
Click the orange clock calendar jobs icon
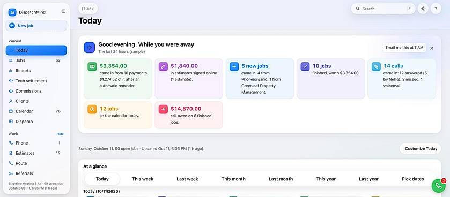click(x=92, y=109)
